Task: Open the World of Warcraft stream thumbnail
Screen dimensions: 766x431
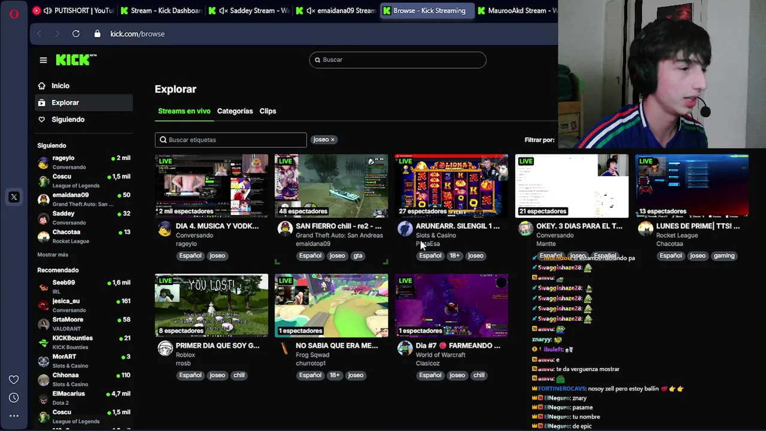Action: point(451,306)
